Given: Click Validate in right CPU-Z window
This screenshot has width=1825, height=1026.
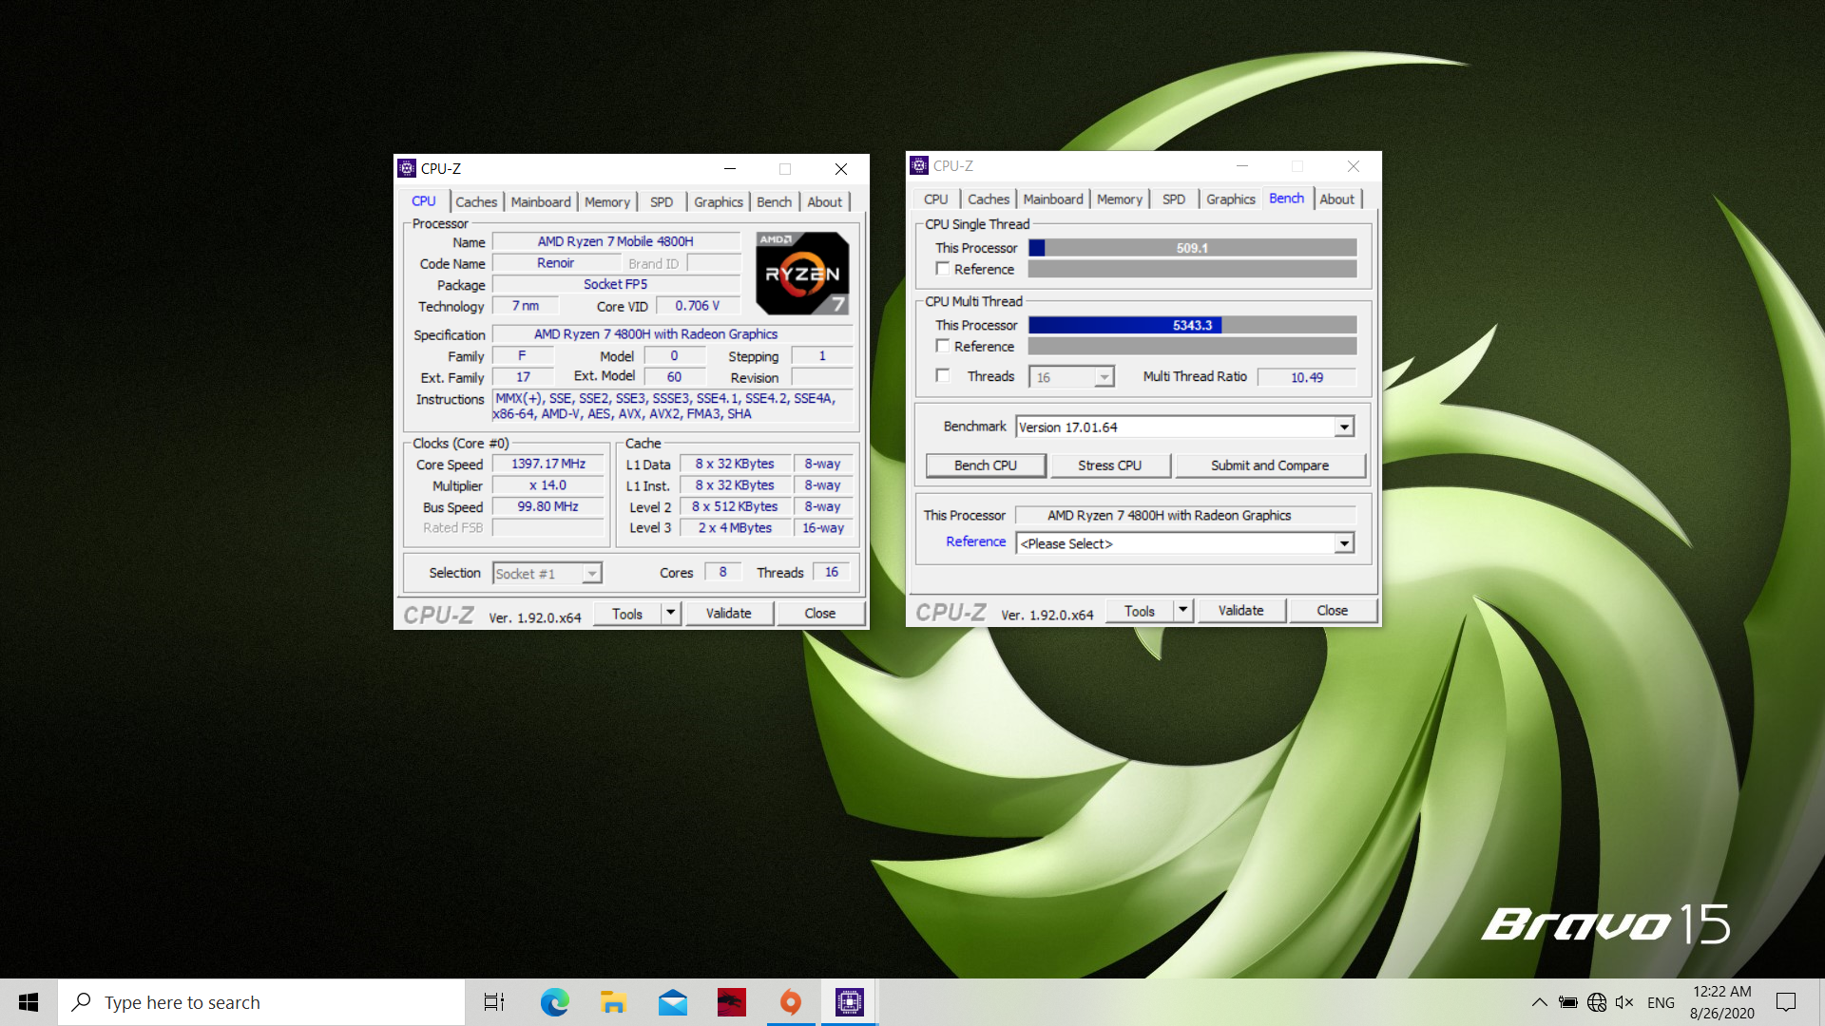Looking at the screenshot, I should (x=1240, y=610).
